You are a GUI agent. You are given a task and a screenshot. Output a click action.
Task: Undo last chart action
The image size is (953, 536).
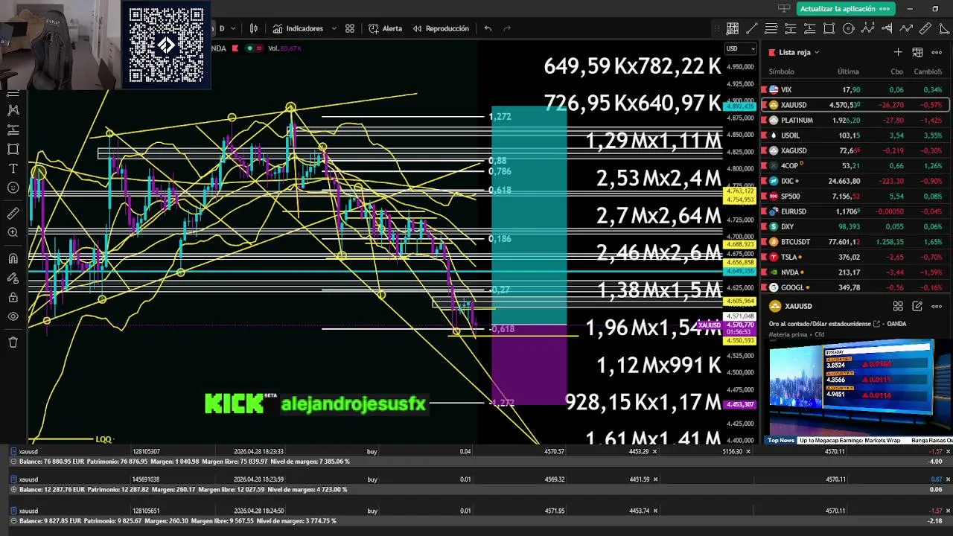pyautogui.click(x=488, y=28)
